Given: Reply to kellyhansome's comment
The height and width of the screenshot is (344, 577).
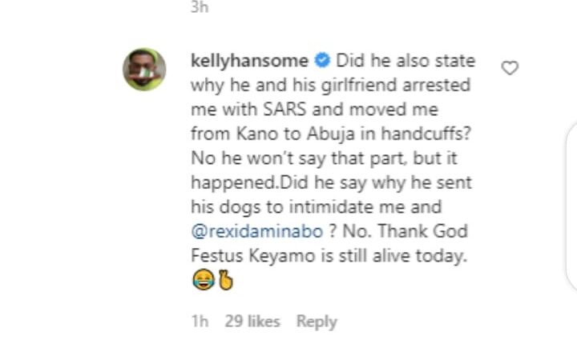Looking at the screenshot, I should click(x=317, y=322).
